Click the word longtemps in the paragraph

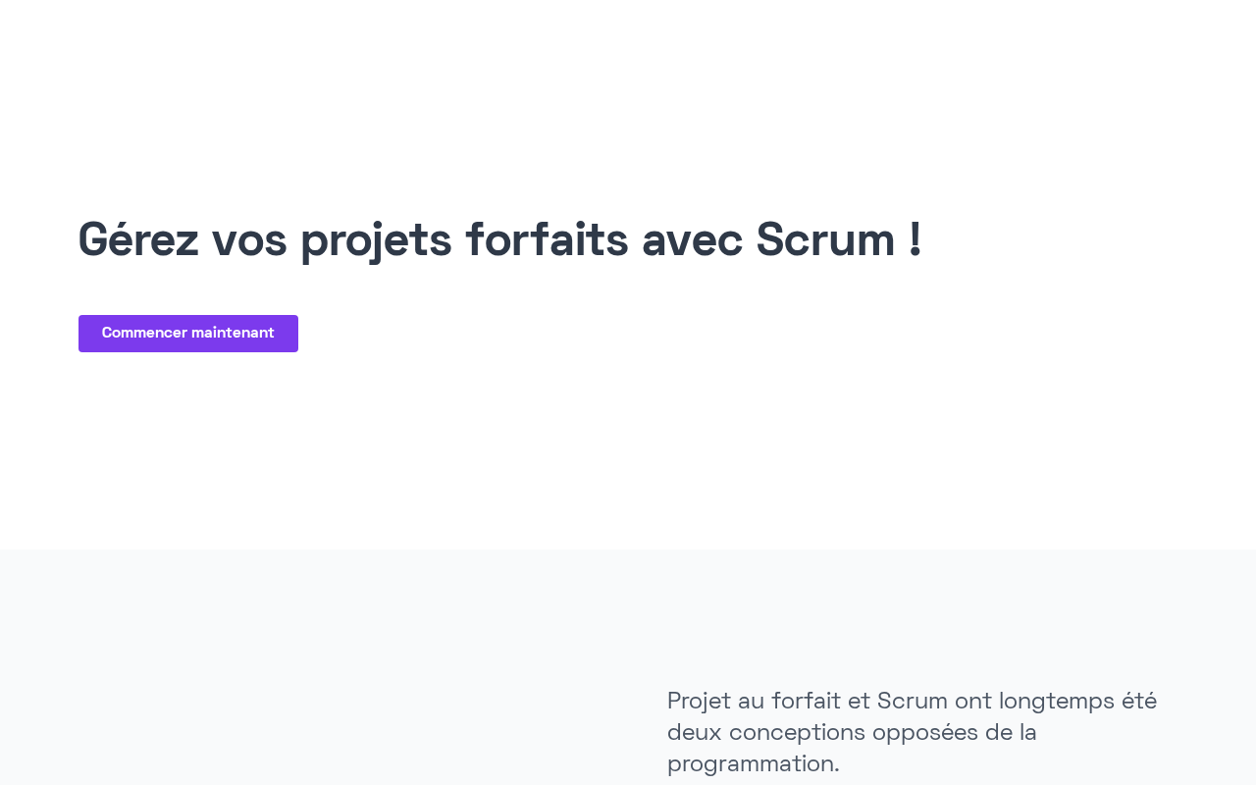tap(1055, 702)
